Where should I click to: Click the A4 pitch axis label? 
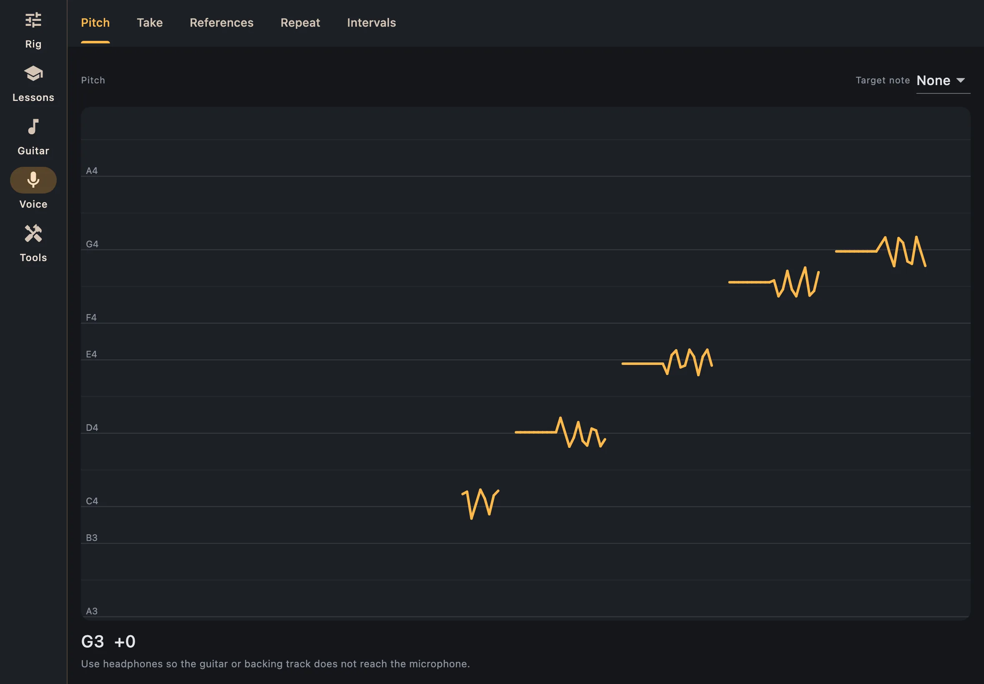pyautogui.click(x=92, y=171)
